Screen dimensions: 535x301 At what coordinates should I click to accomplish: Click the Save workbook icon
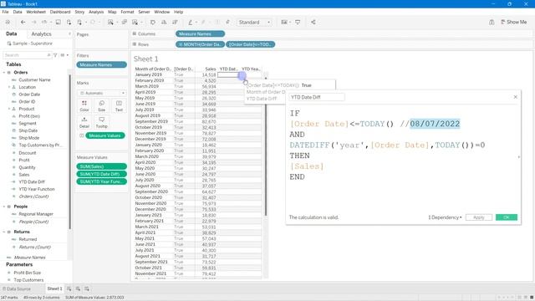point(59,23)
